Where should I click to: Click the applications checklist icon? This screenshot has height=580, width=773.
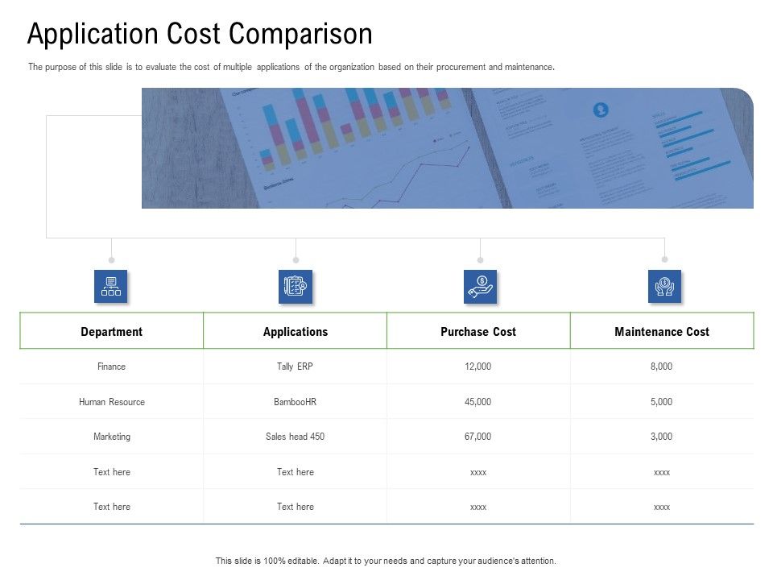296,287
